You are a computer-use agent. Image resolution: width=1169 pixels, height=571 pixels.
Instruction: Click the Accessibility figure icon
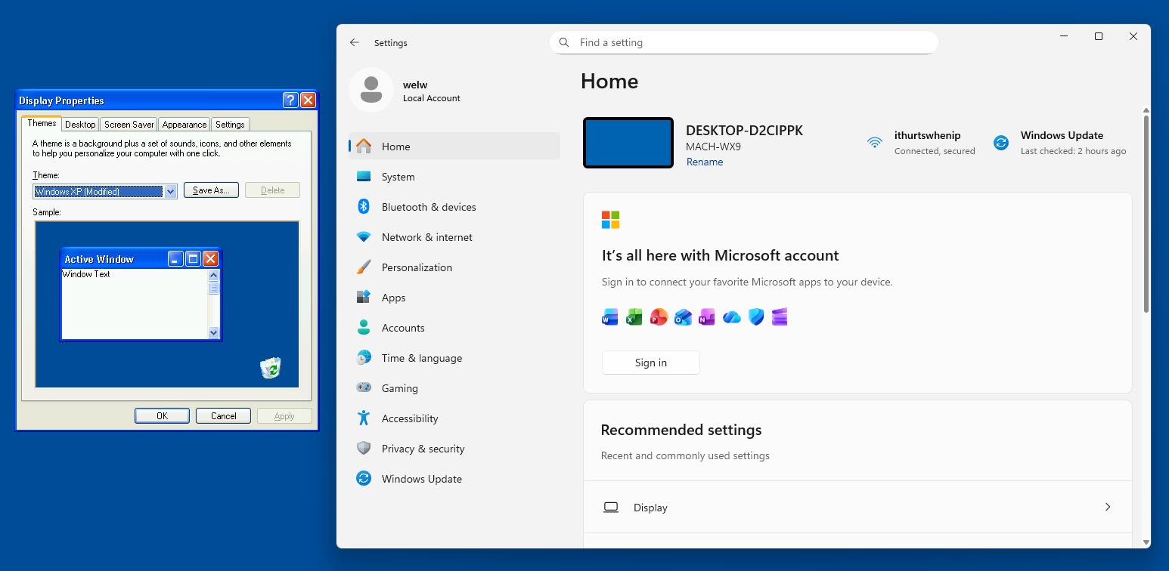[x=364, y=418]
